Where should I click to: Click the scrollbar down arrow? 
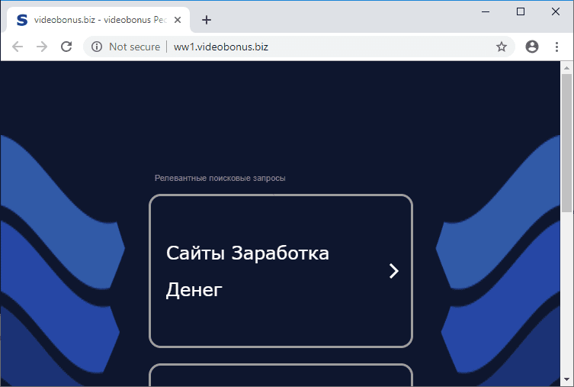(566, 379)
